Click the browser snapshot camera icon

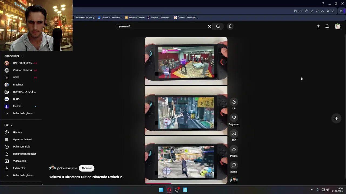pos(301,11)
